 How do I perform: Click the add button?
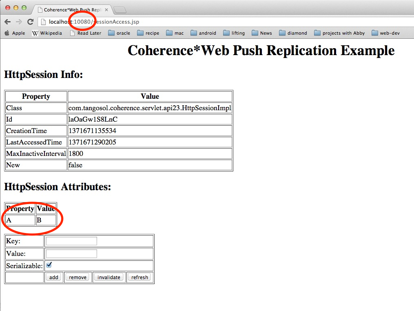click(54, 278)
